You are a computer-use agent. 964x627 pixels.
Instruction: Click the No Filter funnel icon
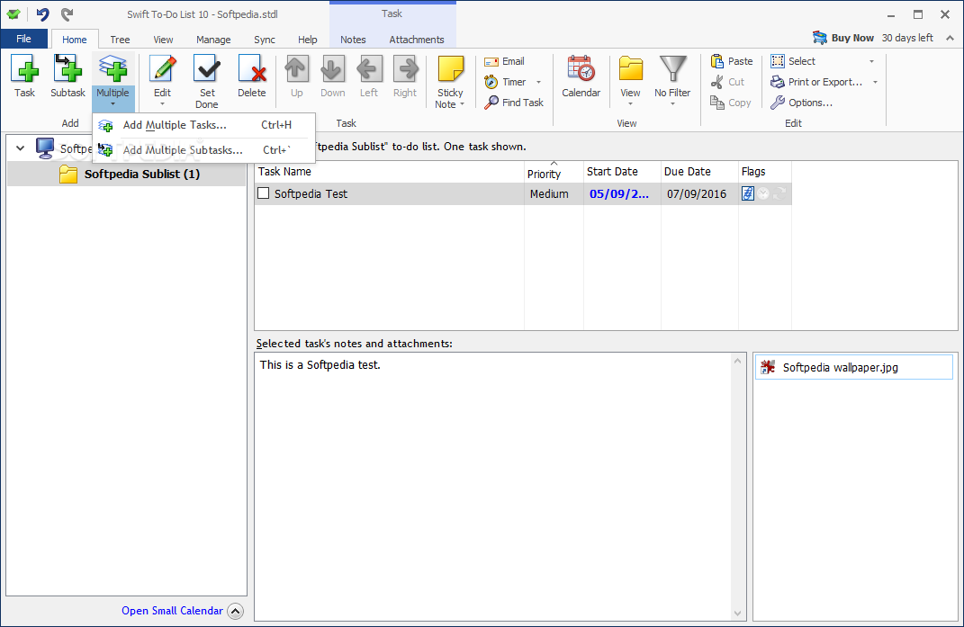672,69
